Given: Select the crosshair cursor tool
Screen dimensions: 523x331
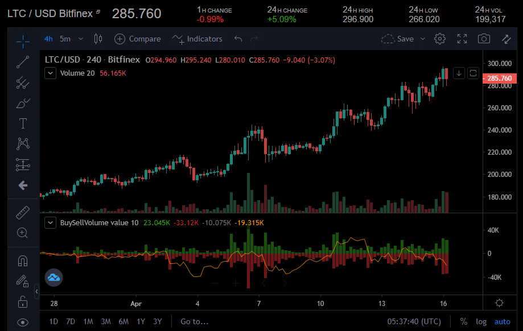Looking at the screenshot, I should click(x=23, y=42).
